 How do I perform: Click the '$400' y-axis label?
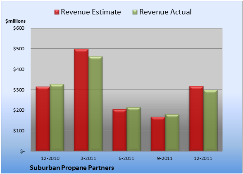click(x=19, y=69)
